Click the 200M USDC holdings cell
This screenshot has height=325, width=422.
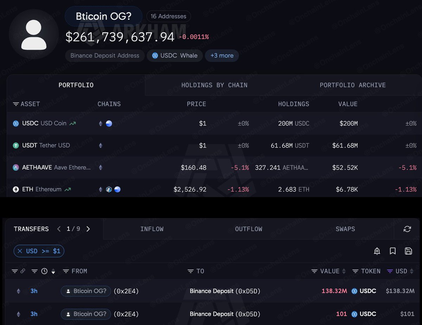pos(293,123)
